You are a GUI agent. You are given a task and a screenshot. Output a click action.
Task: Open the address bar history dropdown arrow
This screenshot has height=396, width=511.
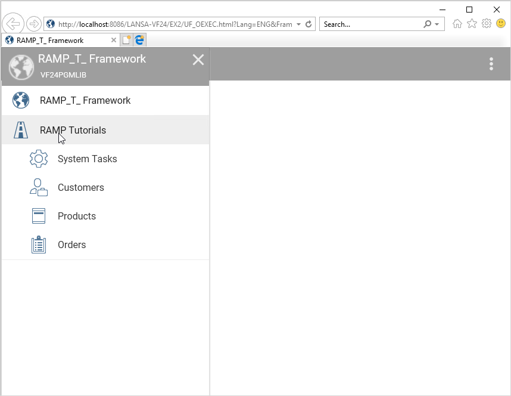298,24
